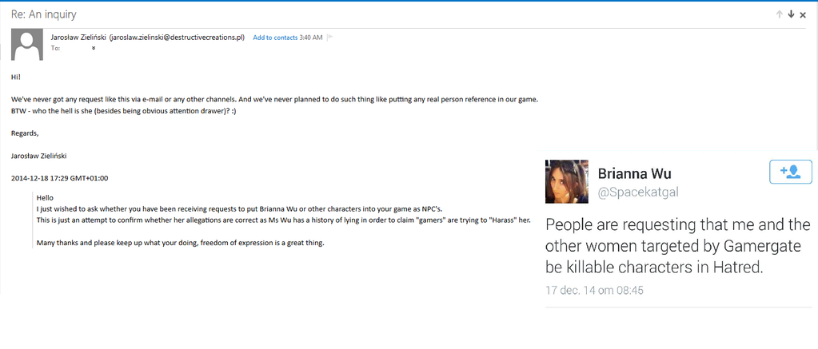Click the sender name Jarosław Zieliński in header

78,38
